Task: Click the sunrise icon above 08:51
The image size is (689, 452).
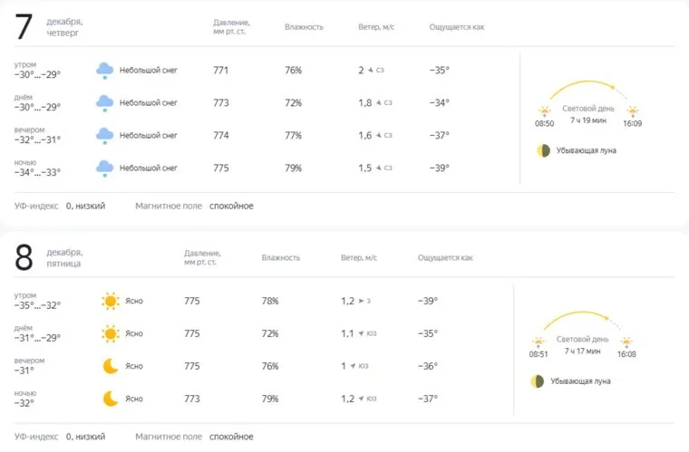Action: [539, 341]
